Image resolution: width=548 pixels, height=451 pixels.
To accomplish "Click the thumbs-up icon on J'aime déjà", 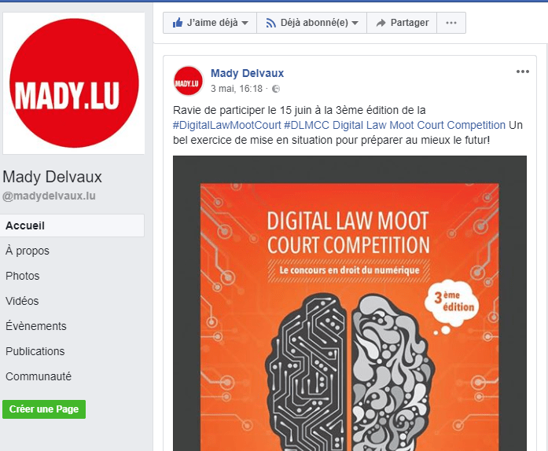I will (178, 23).
